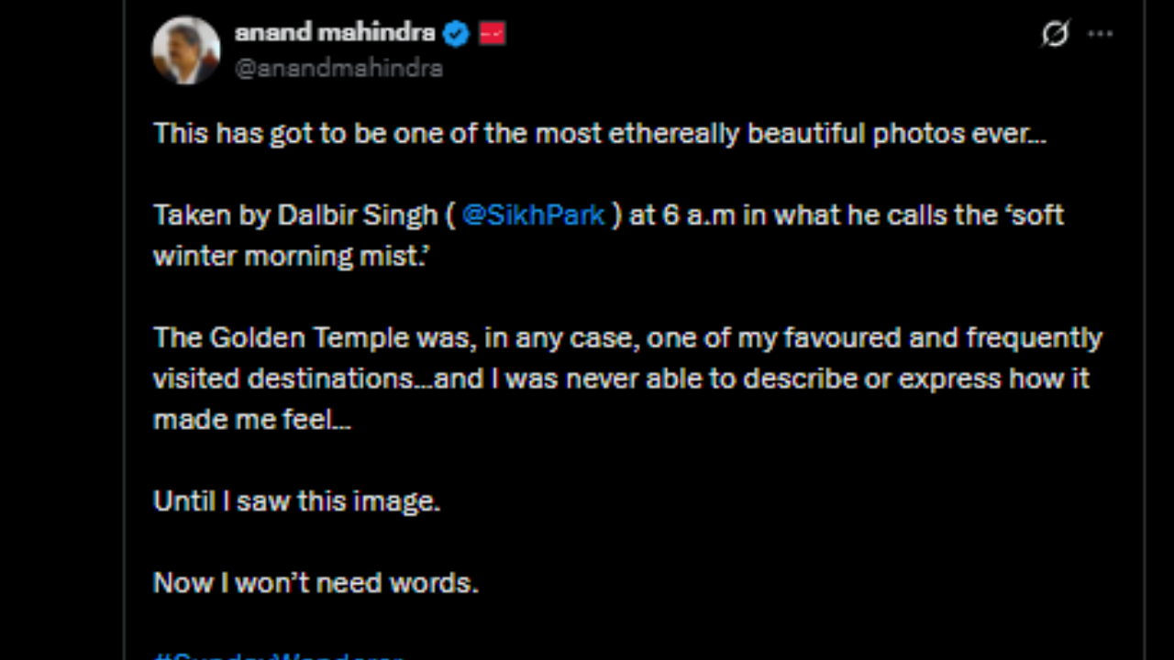Viewport: 1174px width, 660px height.
Task: Open anand mahindra's profile picture
Action: [186, 50]
